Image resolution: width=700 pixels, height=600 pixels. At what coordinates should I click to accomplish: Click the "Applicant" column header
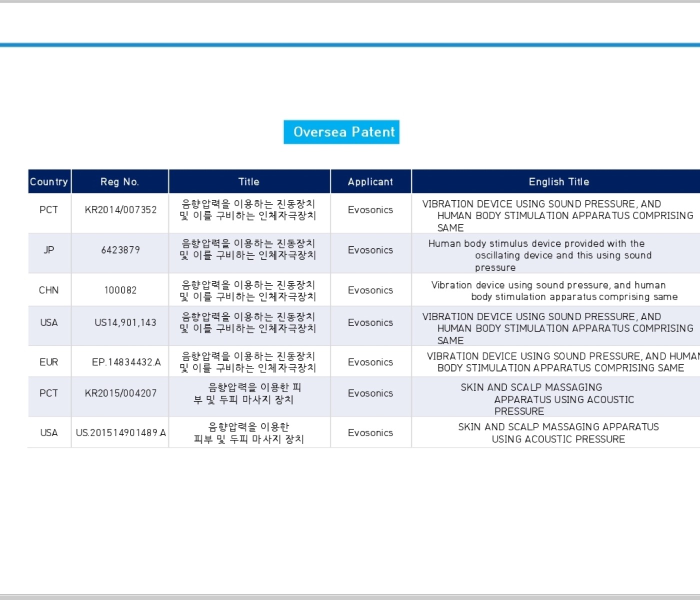(x=370, y=181)
